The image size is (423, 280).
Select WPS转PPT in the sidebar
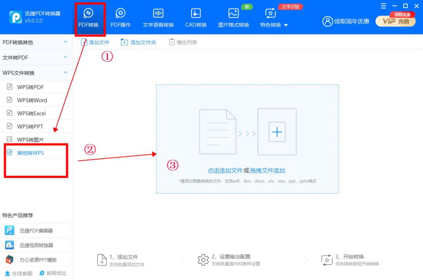pos(36,126)
